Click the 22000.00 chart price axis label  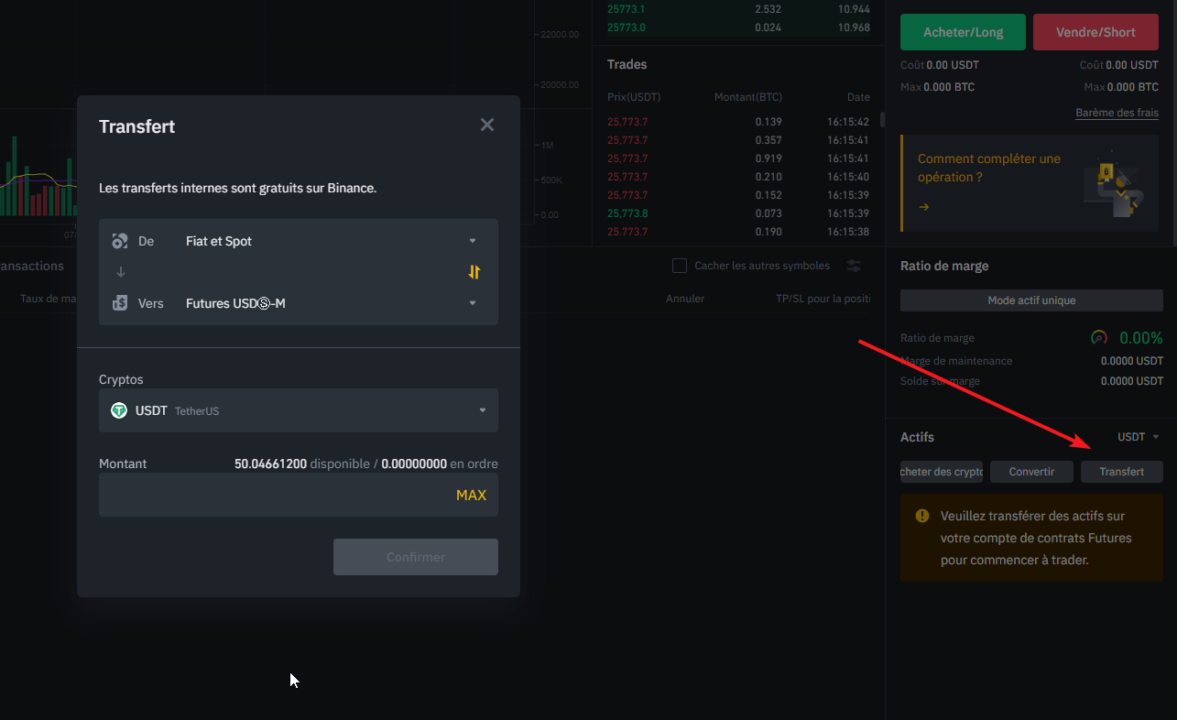tap(560, 34)
